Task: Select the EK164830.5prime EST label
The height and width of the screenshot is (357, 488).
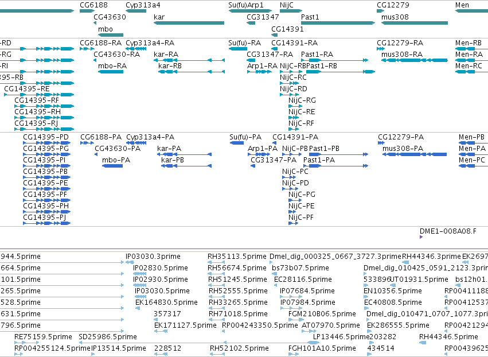Action: pos(166,302)
